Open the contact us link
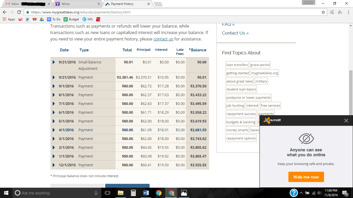Viewport: 353px width, 198px height. click(163, 39)
